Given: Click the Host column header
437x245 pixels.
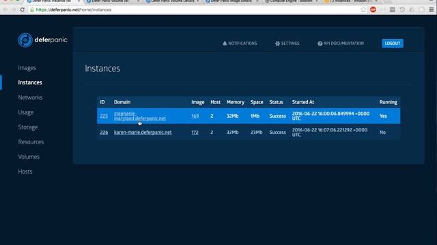Looking at the screenshot, I should click(216, 102).
